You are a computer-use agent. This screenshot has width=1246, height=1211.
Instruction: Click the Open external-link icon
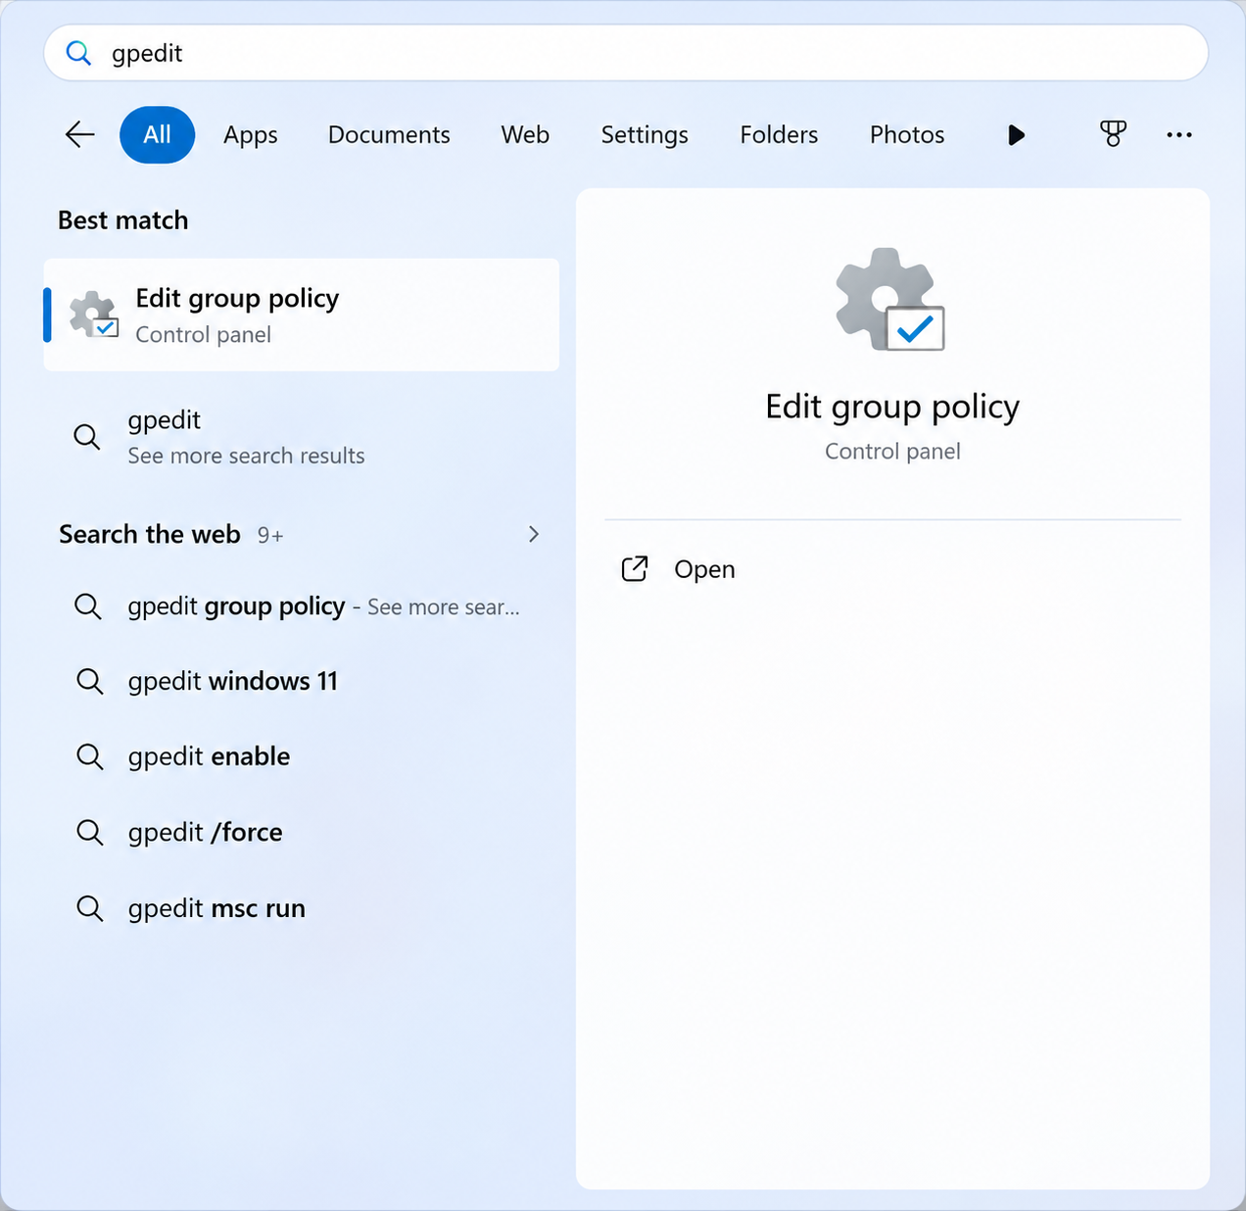[635, 568]
